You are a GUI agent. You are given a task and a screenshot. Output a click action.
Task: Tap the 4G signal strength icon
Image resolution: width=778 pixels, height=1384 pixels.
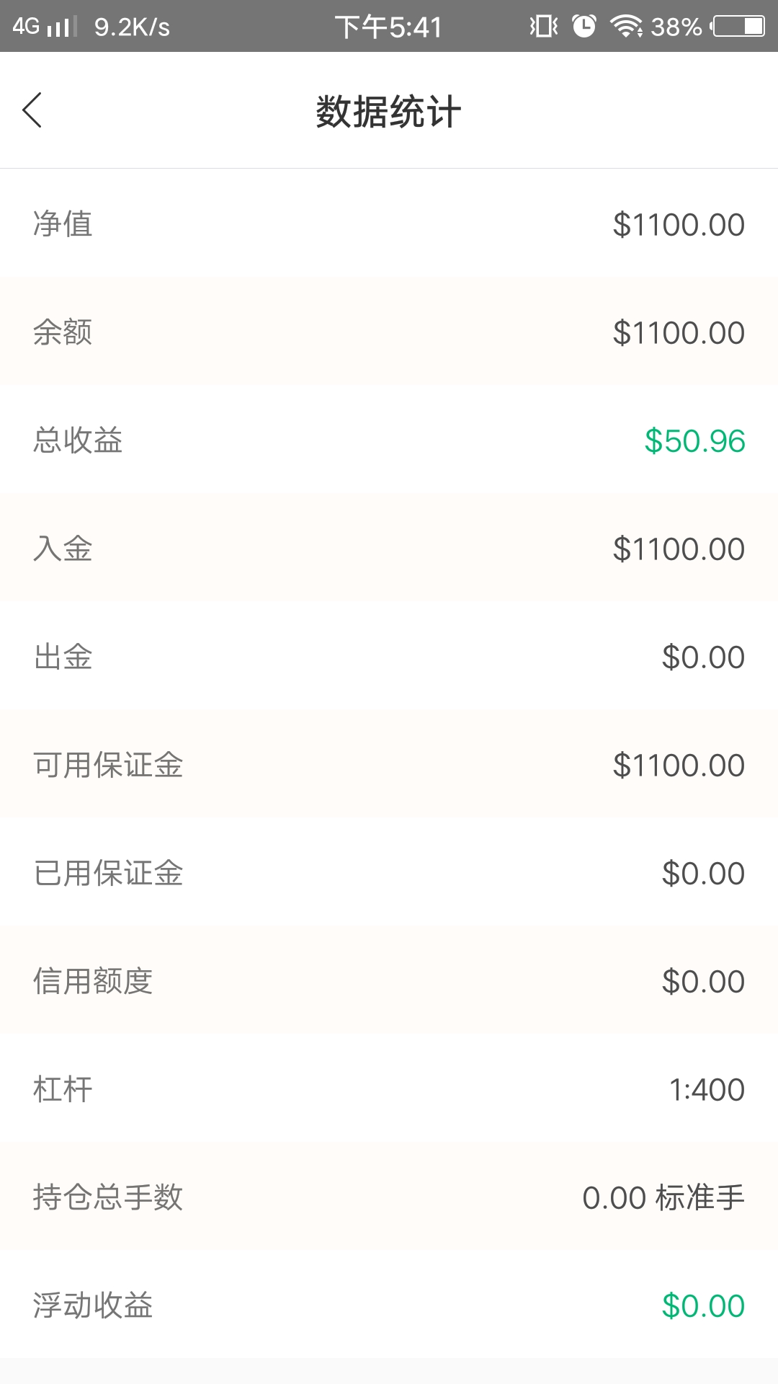pos(45,27)
